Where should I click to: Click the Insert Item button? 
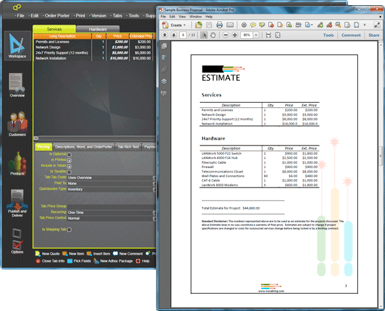[98, 253]
